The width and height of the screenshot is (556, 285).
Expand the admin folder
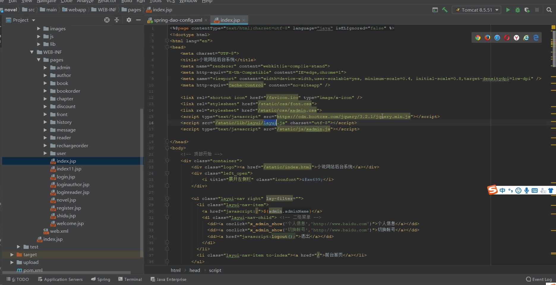45,67
